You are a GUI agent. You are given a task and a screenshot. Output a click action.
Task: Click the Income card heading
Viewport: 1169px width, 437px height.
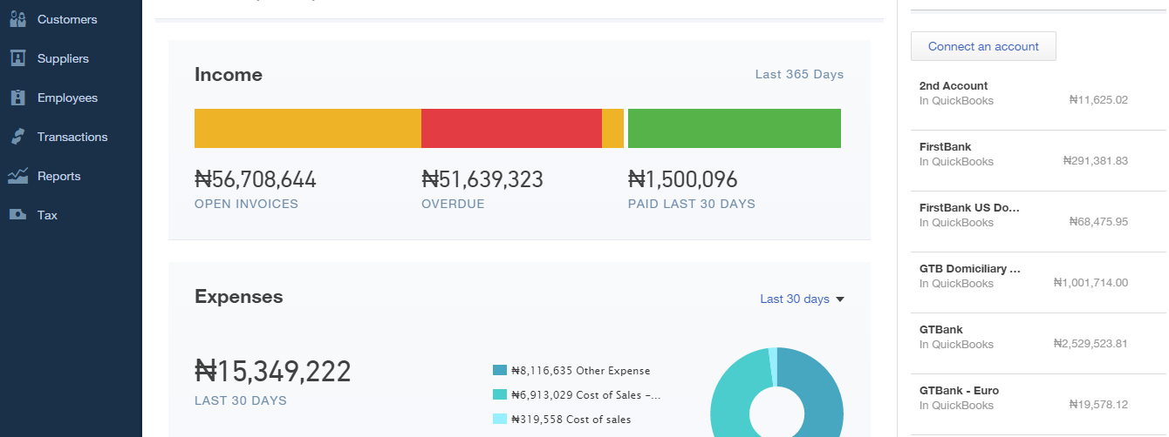[229, 75]
